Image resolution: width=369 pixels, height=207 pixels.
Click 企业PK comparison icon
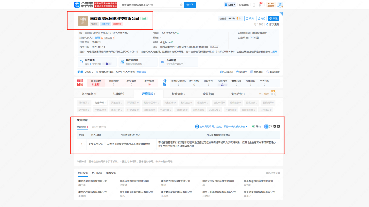pos(242,72)
